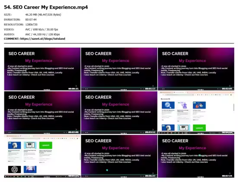Click the green Upwork tile in the 00:04:44 frame

(x=199, y=128)
